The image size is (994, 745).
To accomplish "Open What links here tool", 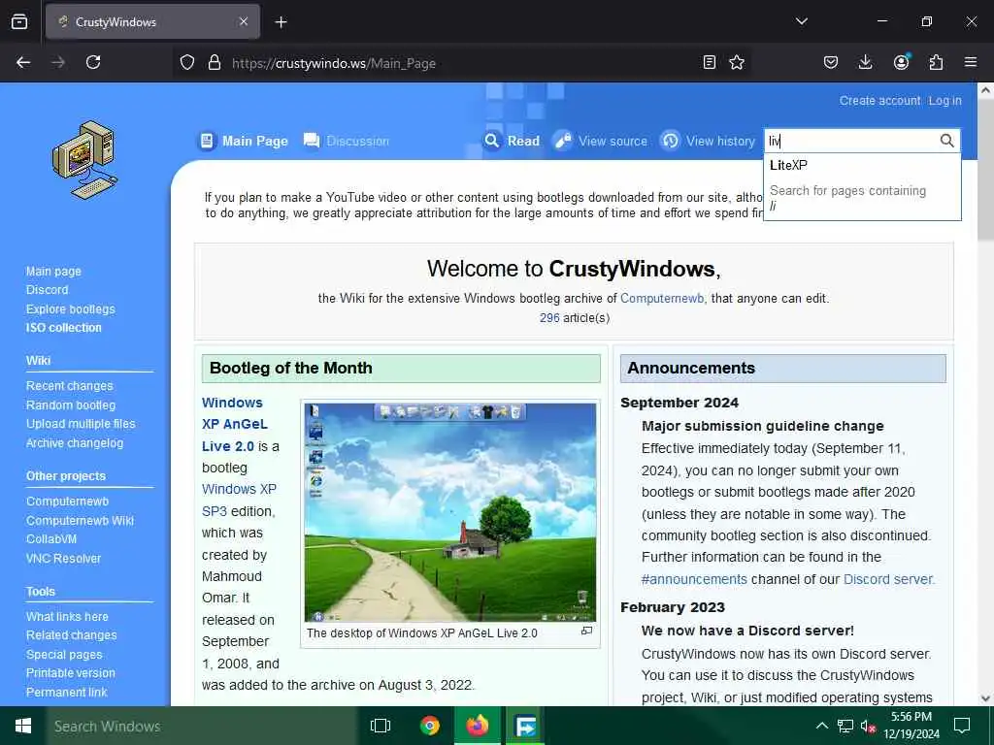I will [67, 616].
